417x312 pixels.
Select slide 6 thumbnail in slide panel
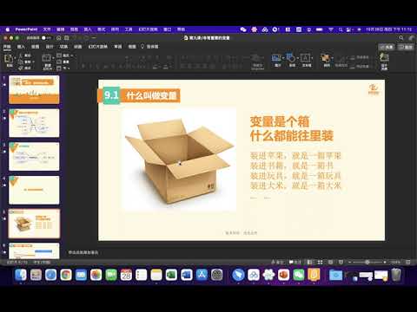click(x=34, y=250)
